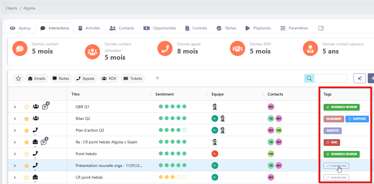Click the Dernier appel phone icon
Image resolution: width=374 pixels, height=184 pixels.
tap(165, 48)
